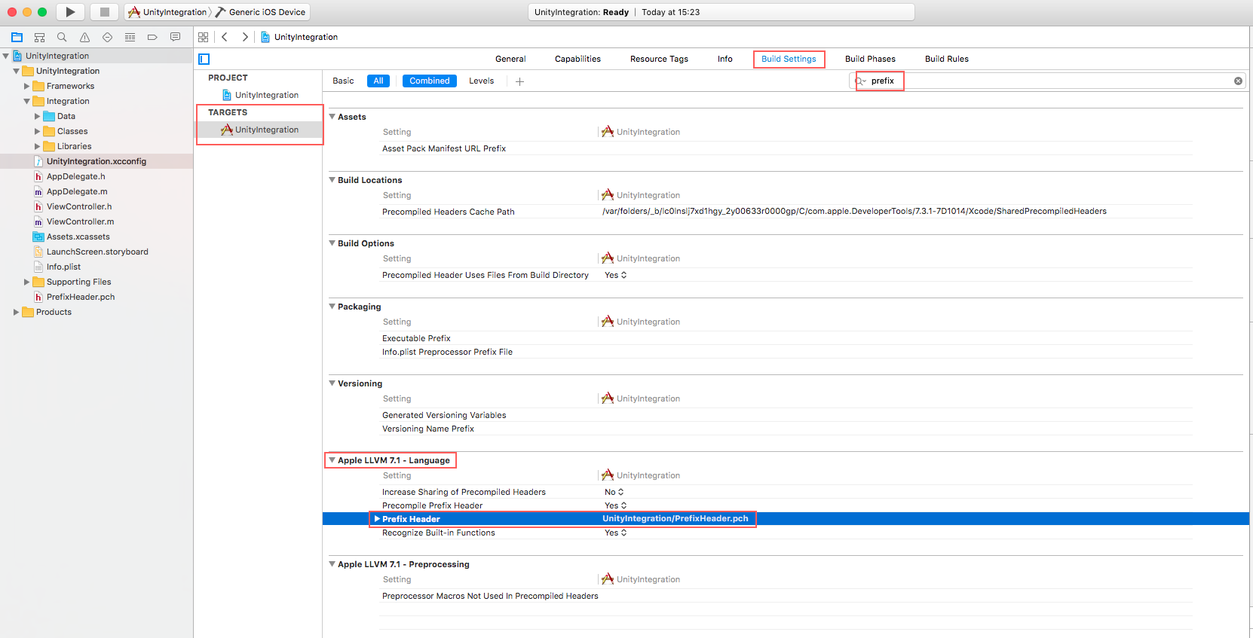Open the Breakpoint navigator icon
Viewport: 1253px width, 638px height.
[x=152, y=37]
